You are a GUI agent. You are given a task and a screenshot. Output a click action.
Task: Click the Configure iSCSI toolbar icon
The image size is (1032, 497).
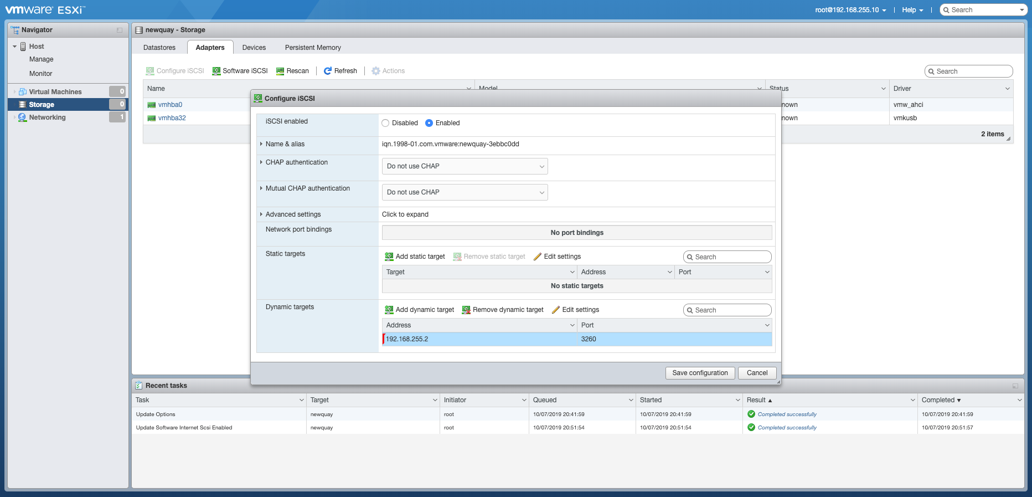coord(150,71)
